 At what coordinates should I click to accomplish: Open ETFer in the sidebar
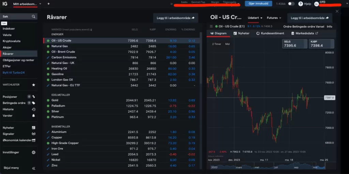pyautogui.click(x=7, y=66)
